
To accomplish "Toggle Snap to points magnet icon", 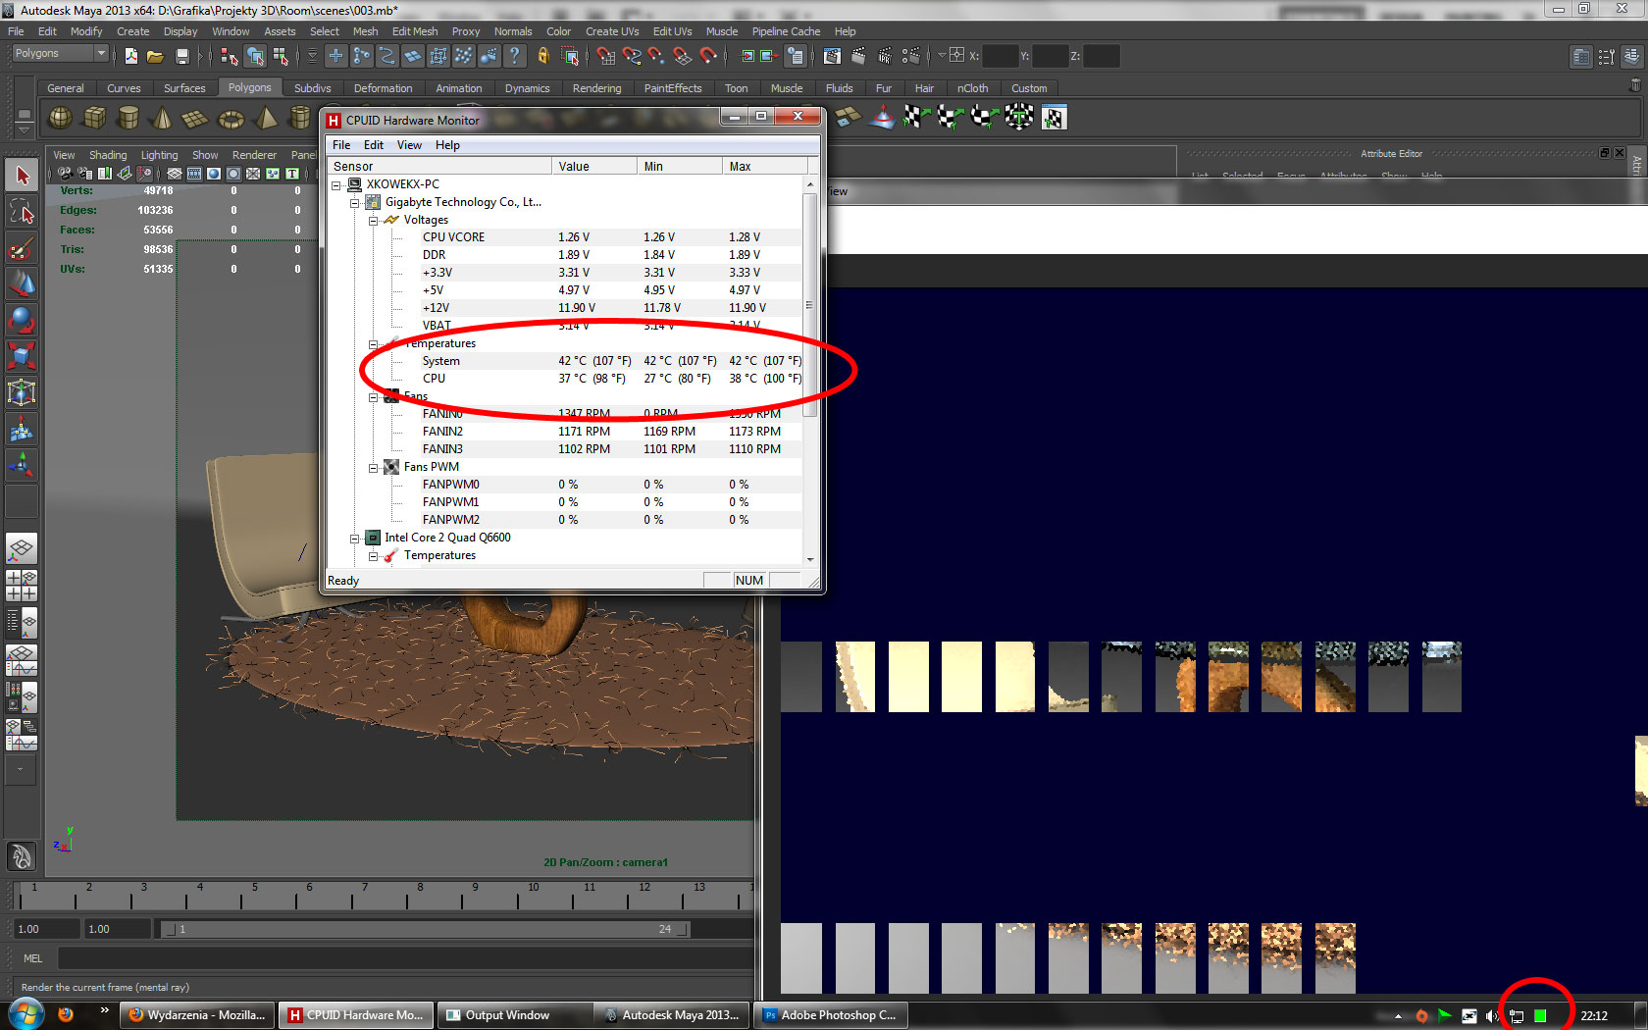I will pyautogui.click(x=657, y=56).
